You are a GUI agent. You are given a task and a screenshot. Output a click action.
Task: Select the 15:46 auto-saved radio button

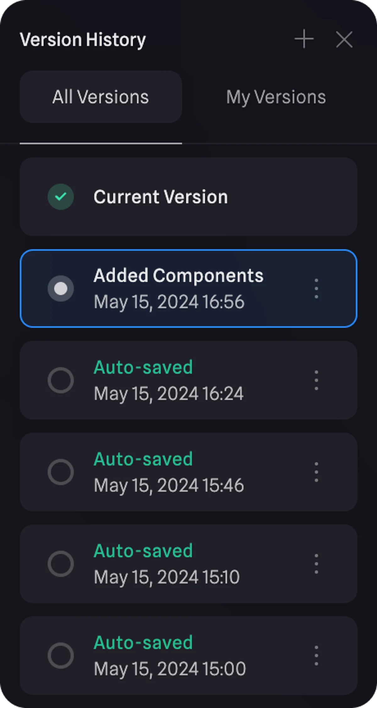[61, 472]
